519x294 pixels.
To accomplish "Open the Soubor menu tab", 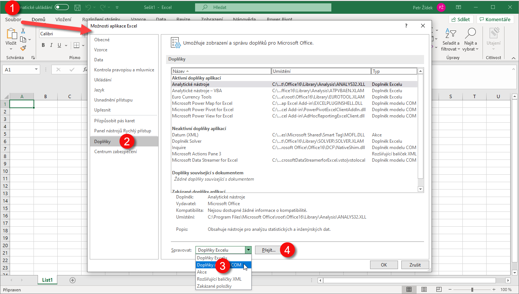I will (x=13, y=19).
